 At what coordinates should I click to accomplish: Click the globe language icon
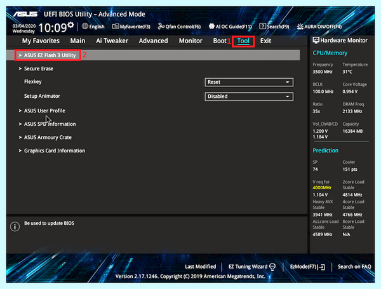tap(85, 26)
